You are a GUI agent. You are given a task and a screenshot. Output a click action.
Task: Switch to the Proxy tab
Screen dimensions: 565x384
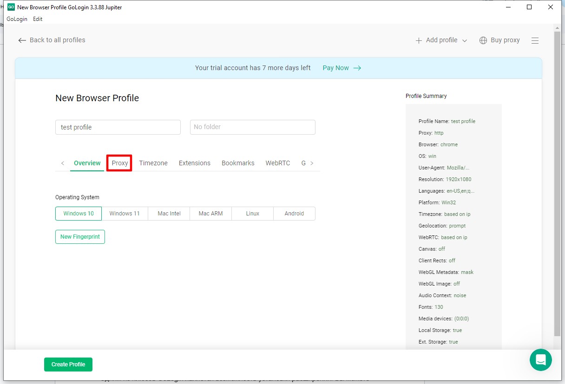coord(119,163)
